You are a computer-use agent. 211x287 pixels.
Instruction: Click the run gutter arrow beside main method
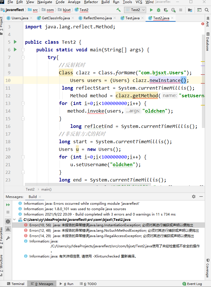click(15, 49)
